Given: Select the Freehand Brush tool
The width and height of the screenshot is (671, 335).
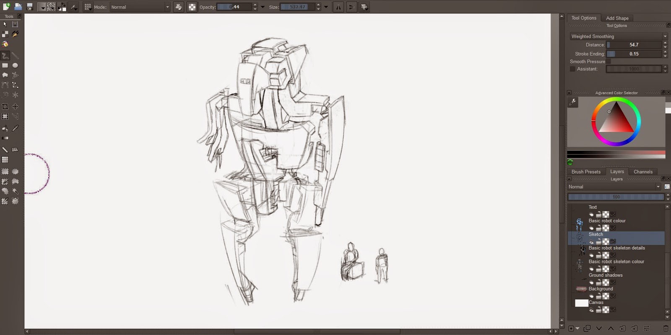Looking at the screenshot, I should (5, 55).
